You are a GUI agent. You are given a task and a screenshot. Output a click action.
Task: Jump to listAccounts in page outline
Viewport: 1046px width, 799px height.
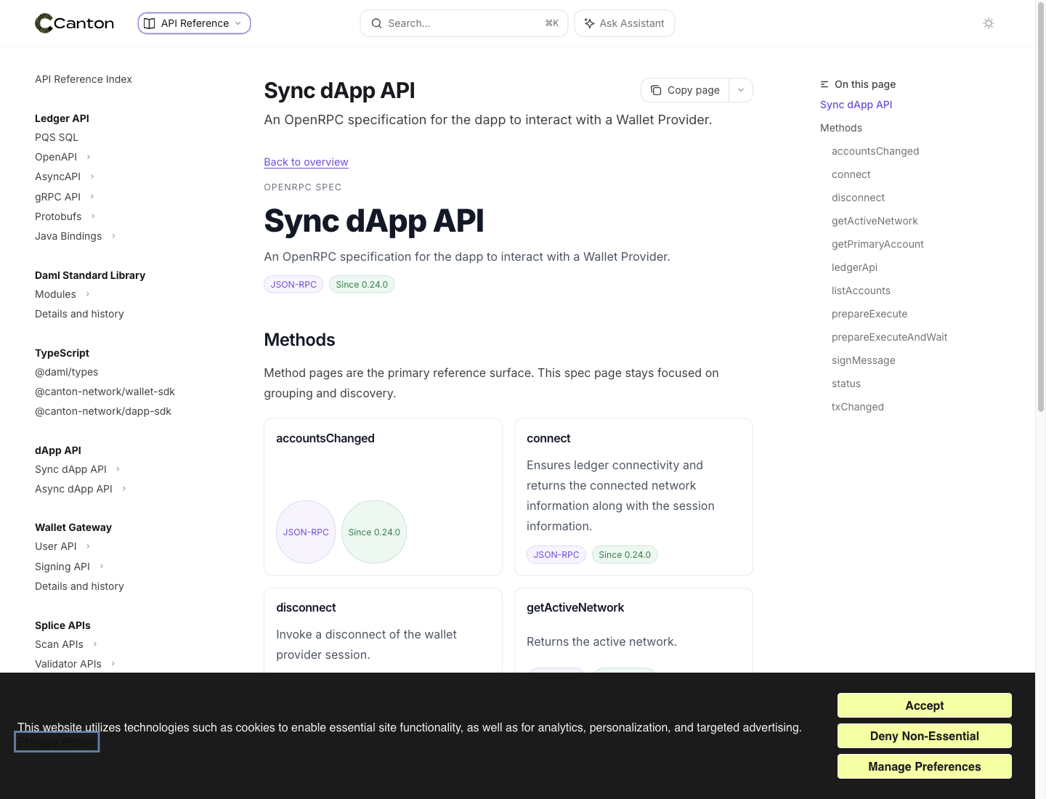coord(861,291)
